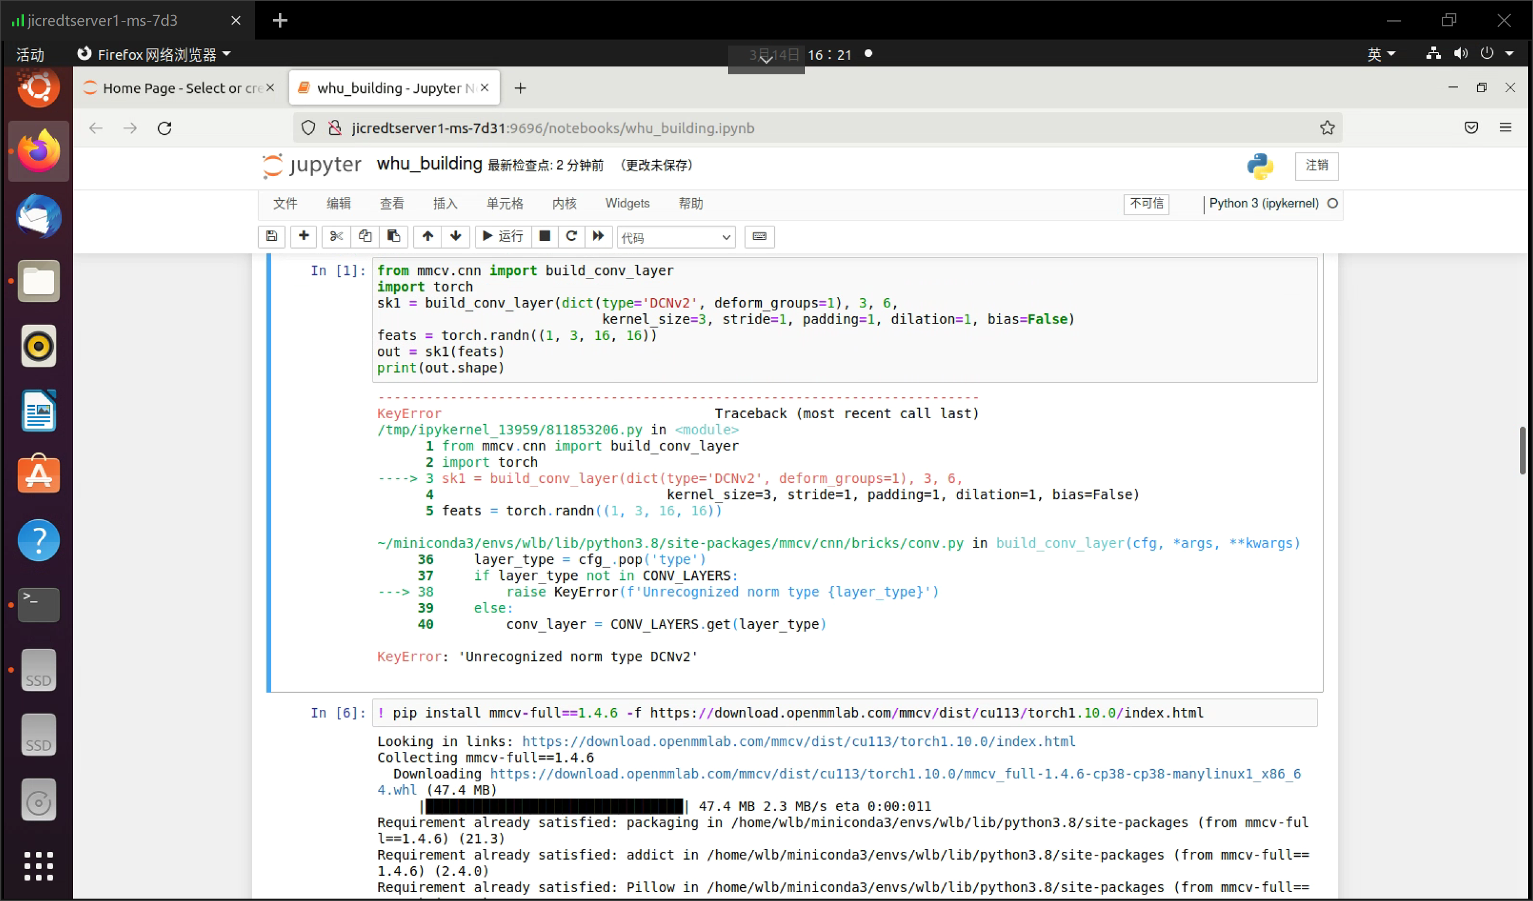Expand the system power menu chevron

[1507, 54]
